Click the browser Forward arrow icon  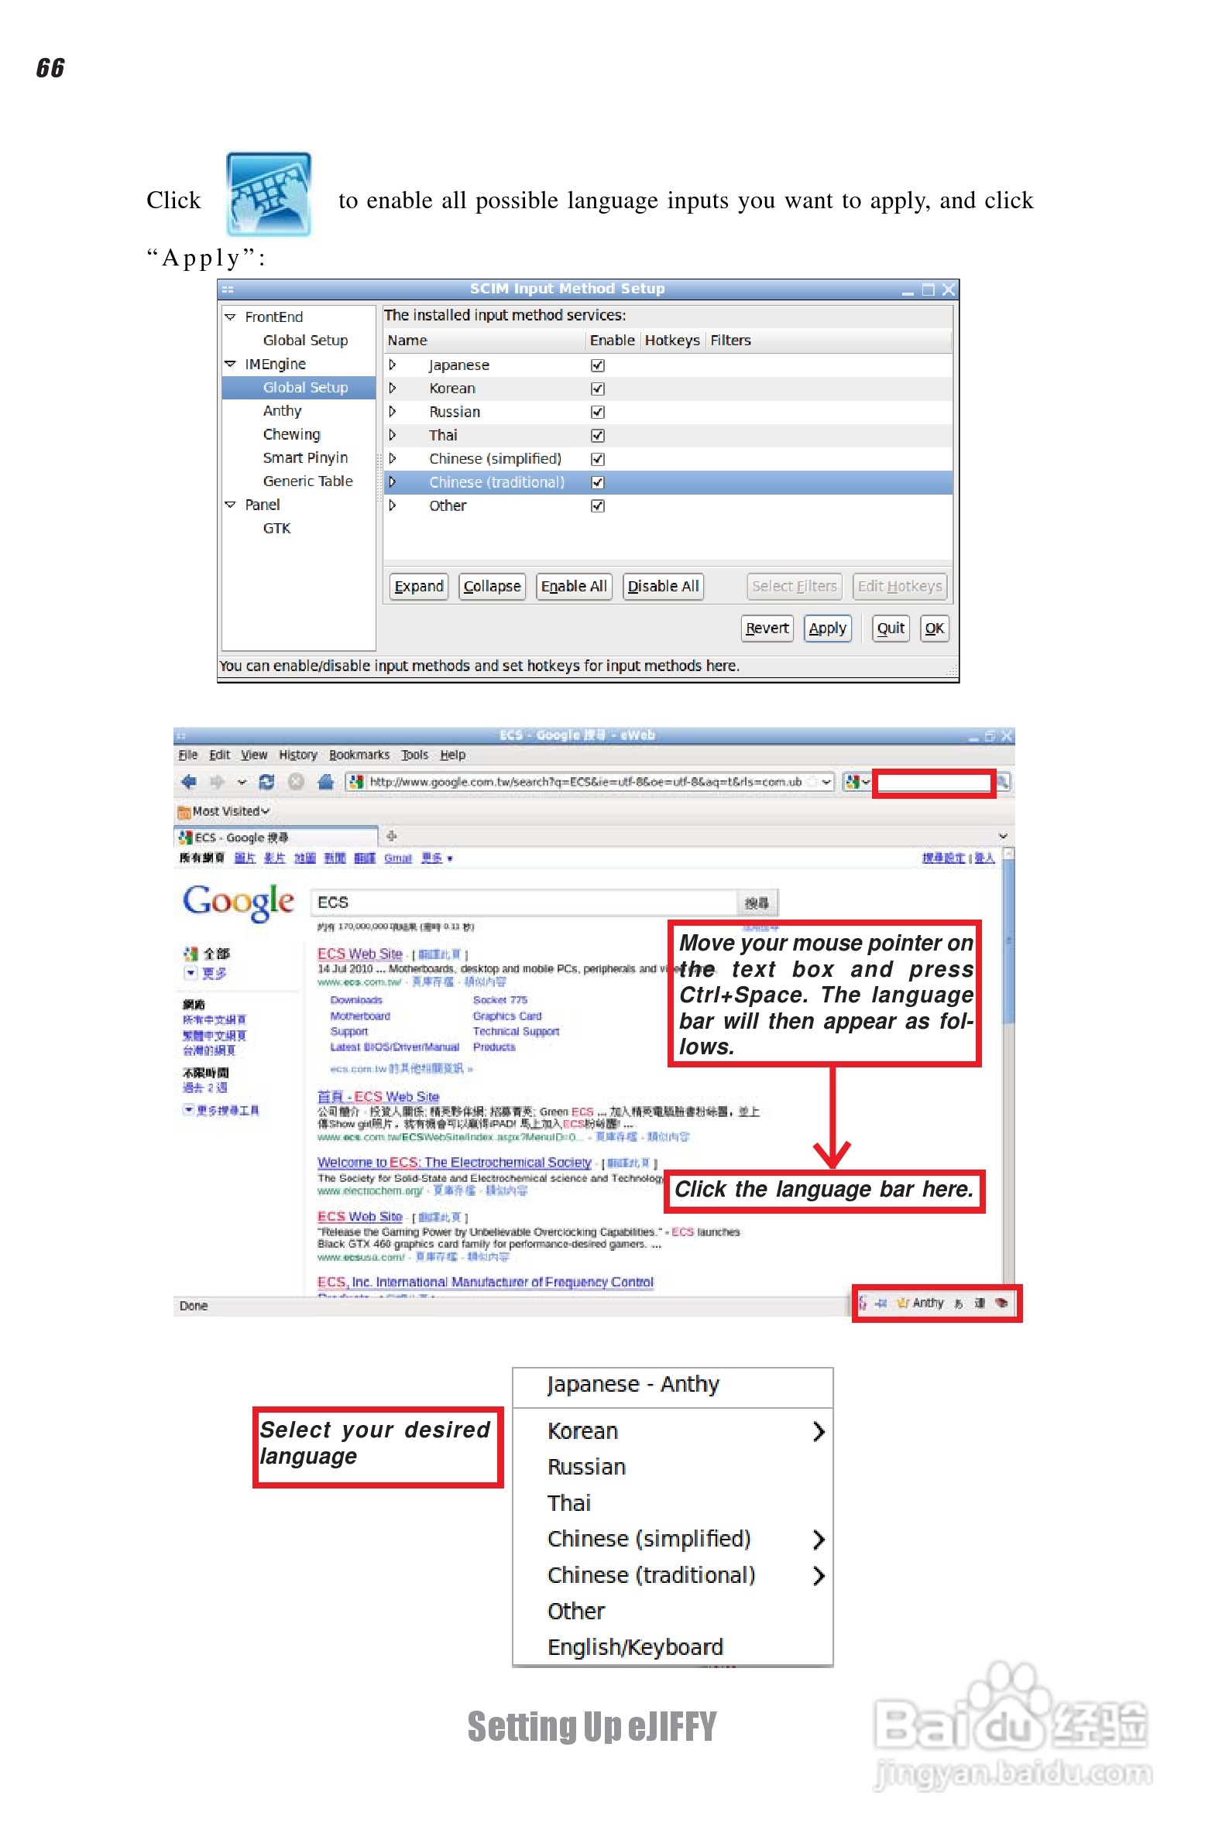(x=217, y=782)
